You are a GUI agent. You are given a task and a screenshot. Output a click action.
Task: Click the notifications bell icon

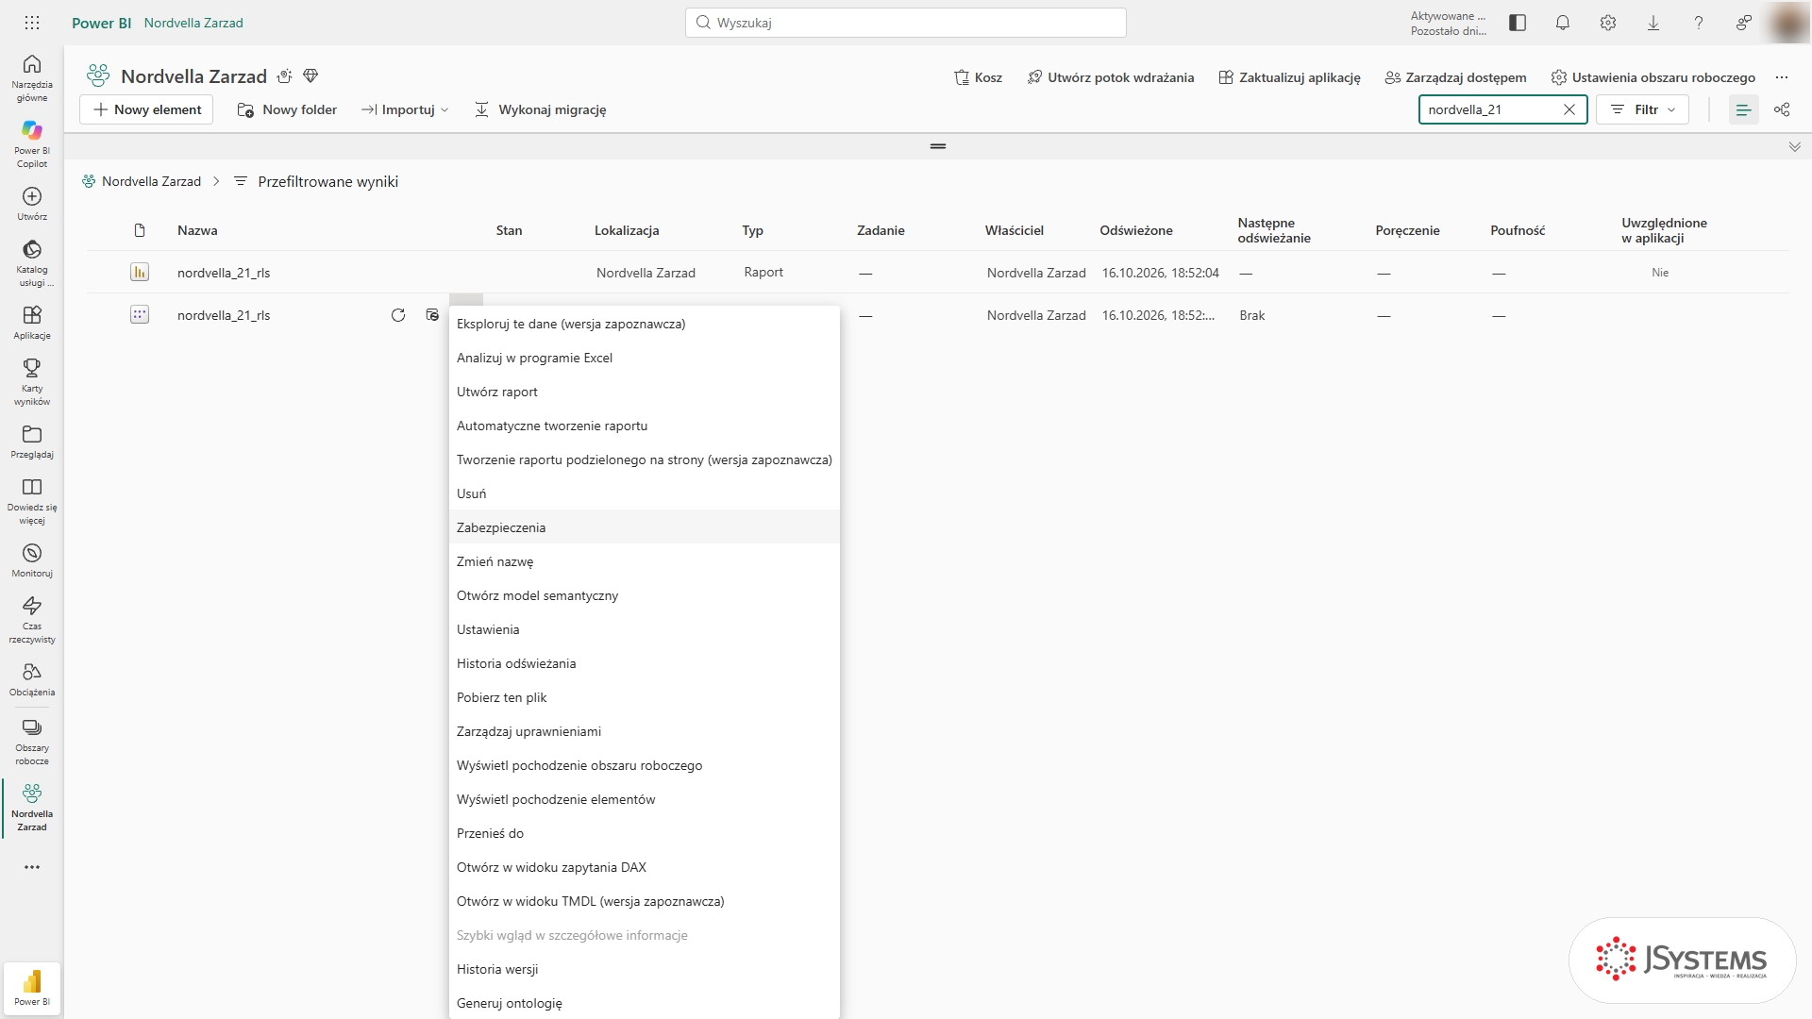(1563, 23)
